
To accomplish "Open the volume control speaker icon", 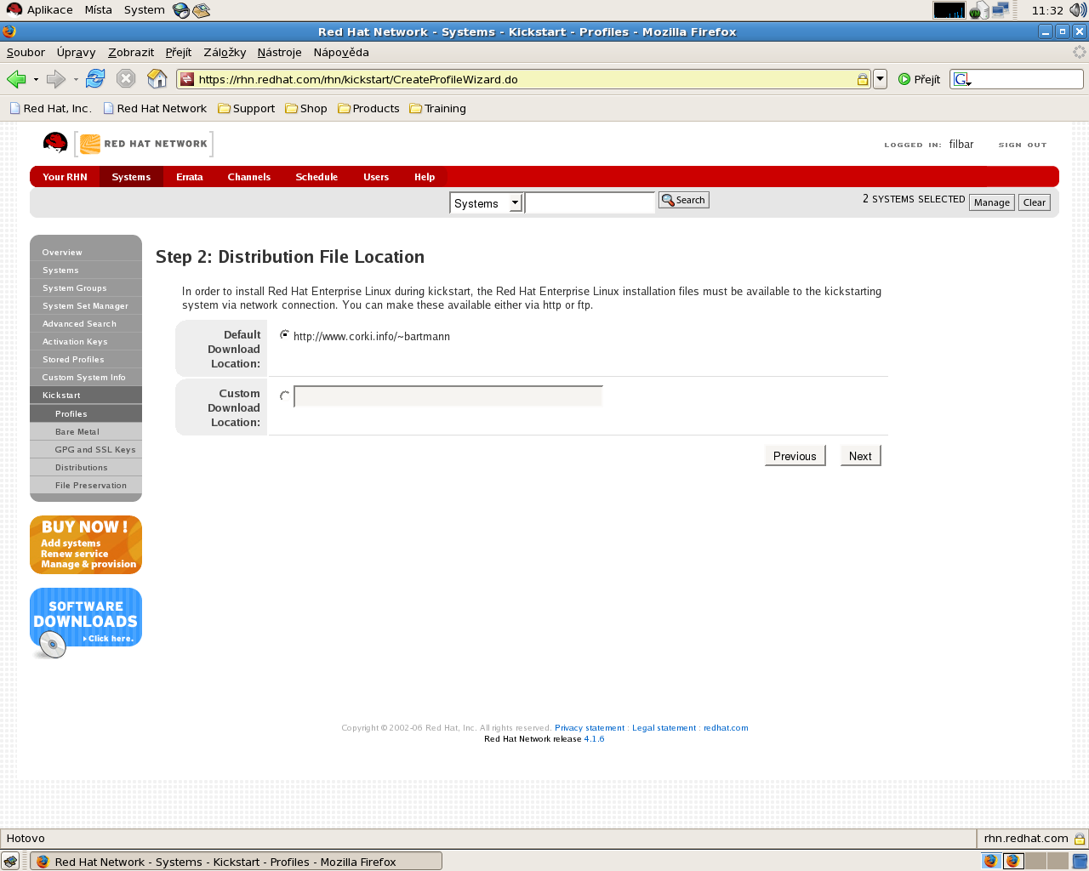I will point(1078,10).
